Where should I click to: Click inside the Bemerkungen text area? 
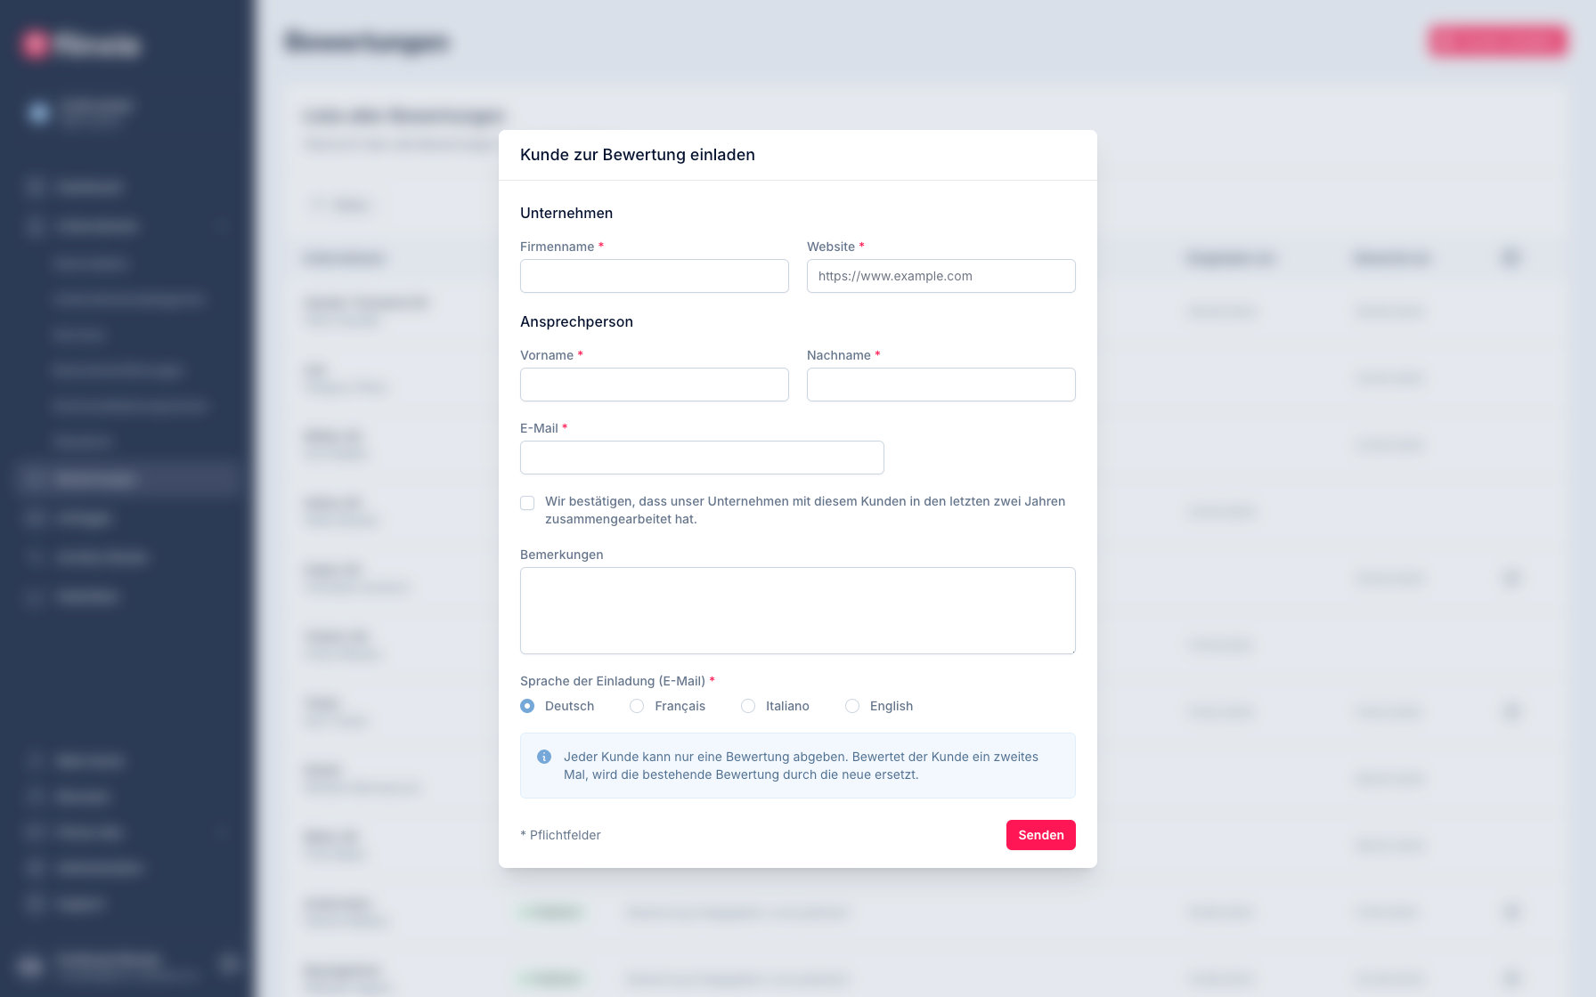(797, 611)
